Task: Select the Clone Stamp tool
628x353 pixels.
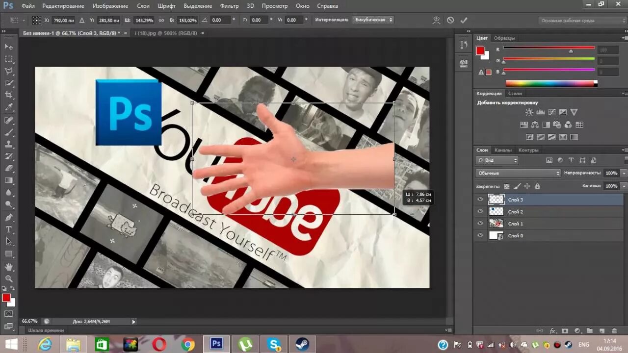Action: click(9, 145)
